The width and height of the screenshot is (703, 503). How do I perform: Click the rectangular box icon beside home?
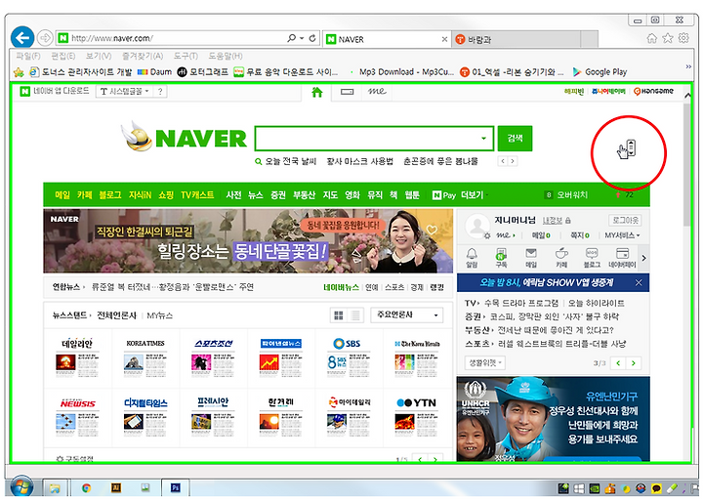347,92
